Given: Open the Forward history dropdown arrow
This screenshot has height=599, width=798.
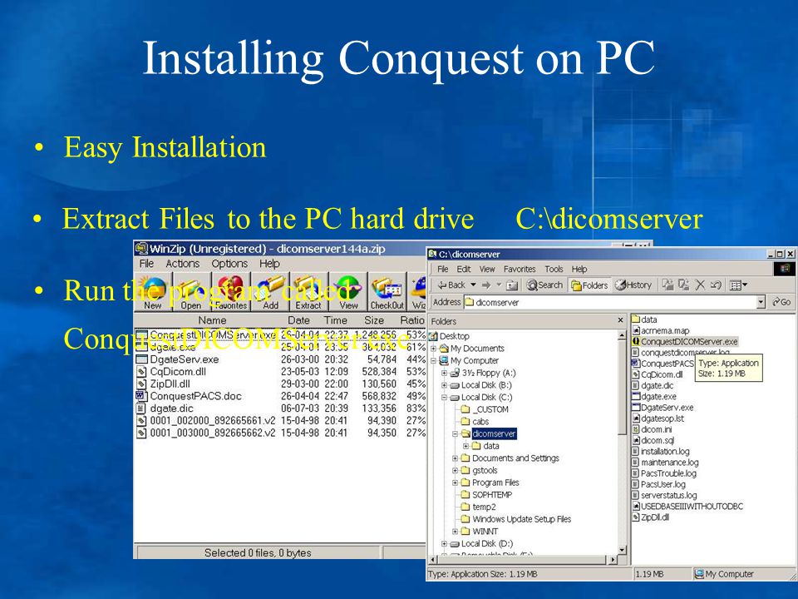Looking at the screenshot, I should pos(499,285).
